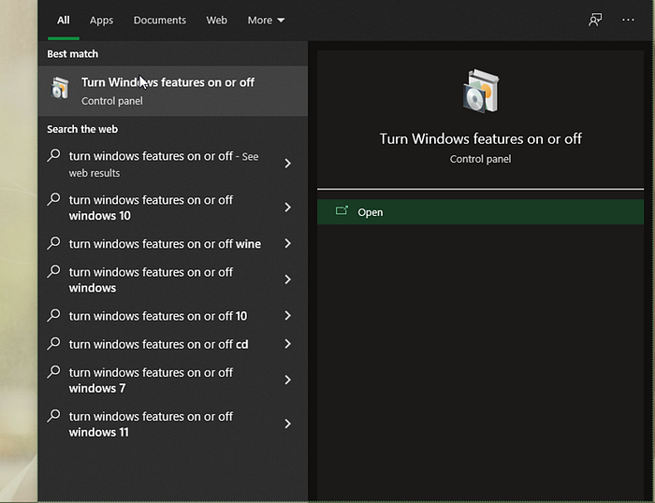Expand arrow for 'windows 10' suggestion
The image size is (655, 503).
coord(288,207)
